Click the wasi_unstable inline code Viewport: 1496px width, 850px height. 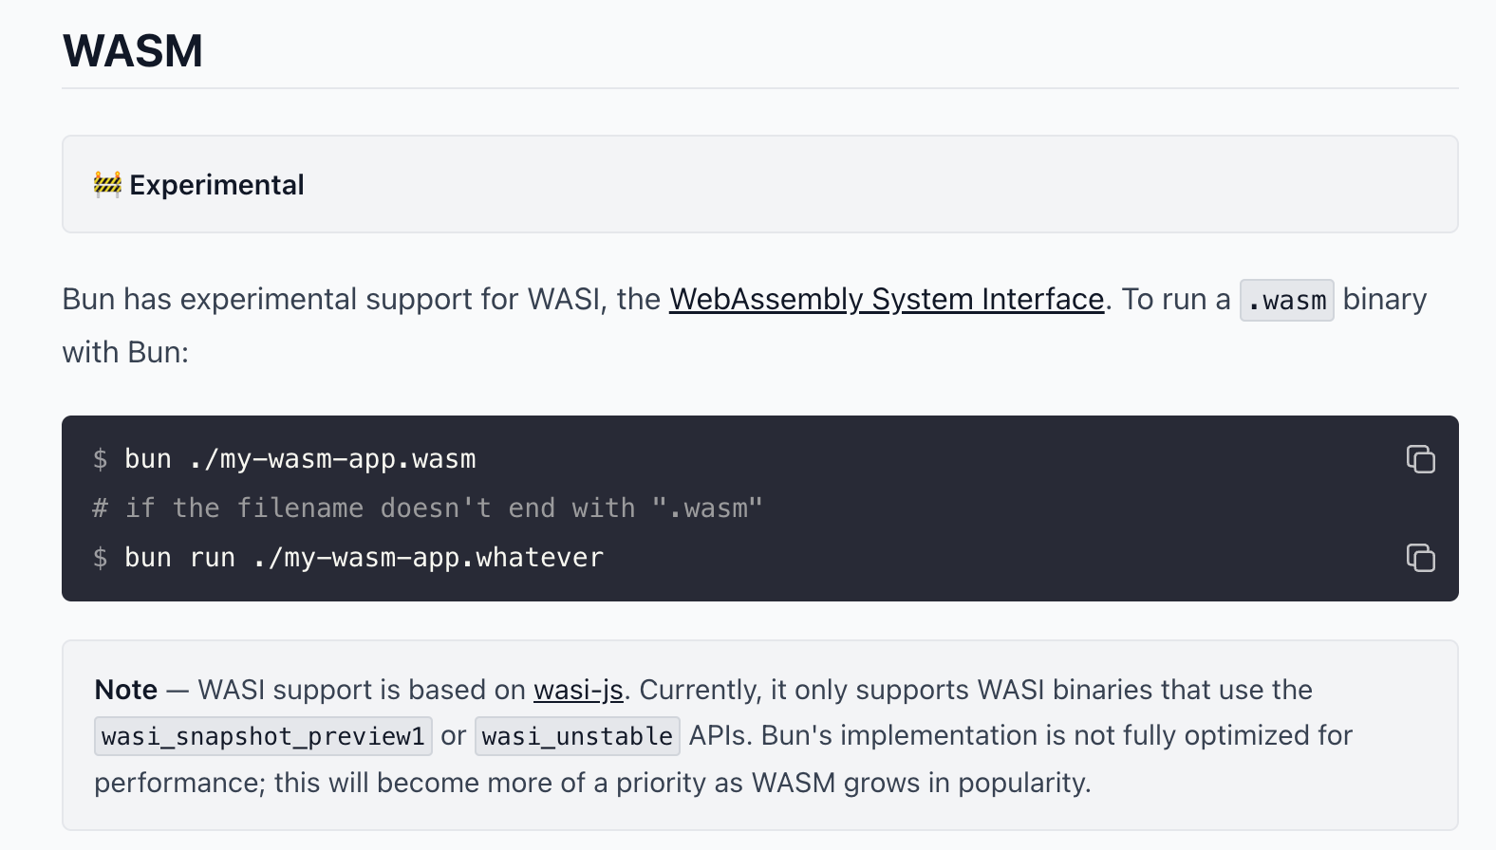[577, 736]
